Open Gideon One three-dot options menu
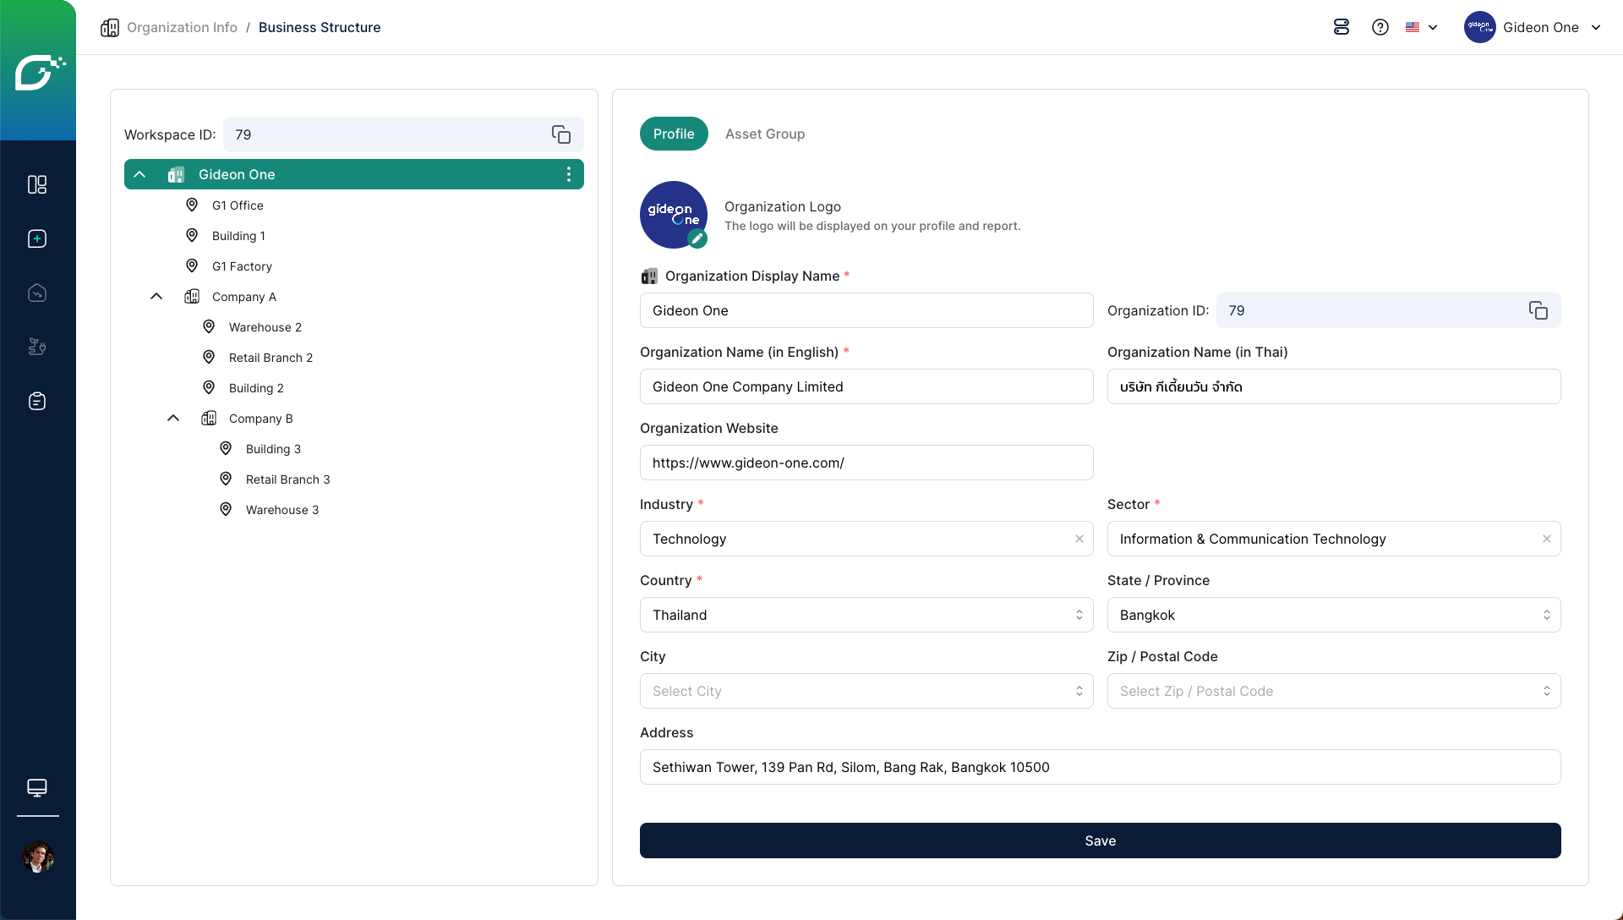 tap(568, 174)
